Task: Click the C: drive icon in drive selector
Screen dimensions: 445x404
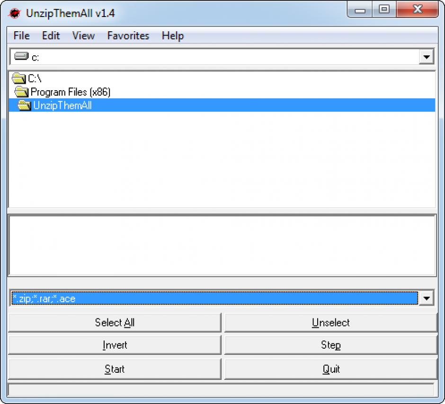Action: tap(21, 56)
